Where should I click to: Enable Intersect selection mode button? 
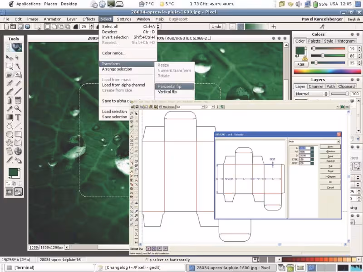point(68,27)
